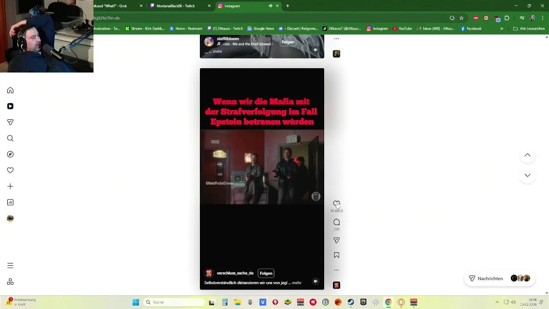Open verschluss_sache_de profile name

point(235,273)
